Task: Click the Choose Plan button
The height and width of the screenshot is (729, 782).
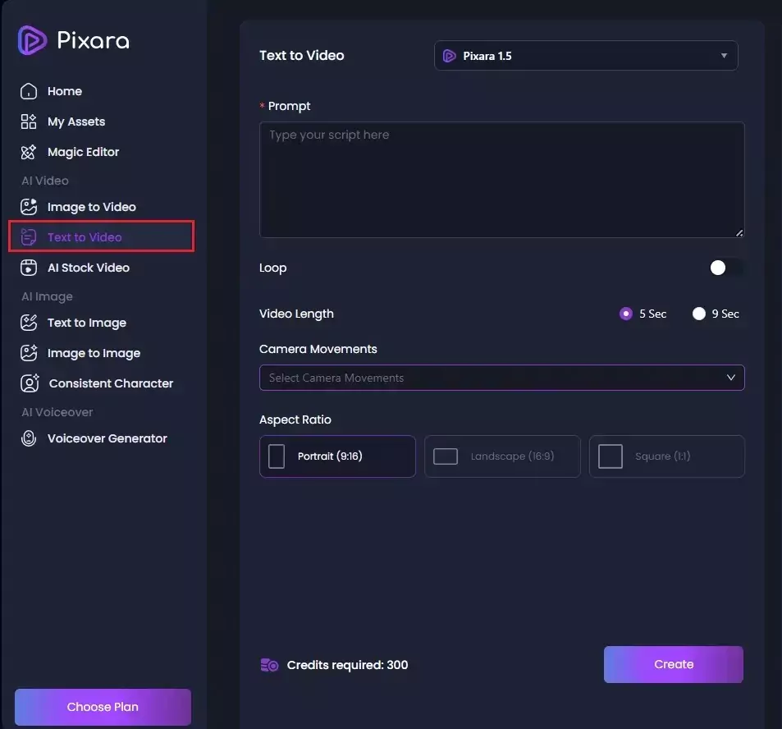Action: tap(103, 707)
